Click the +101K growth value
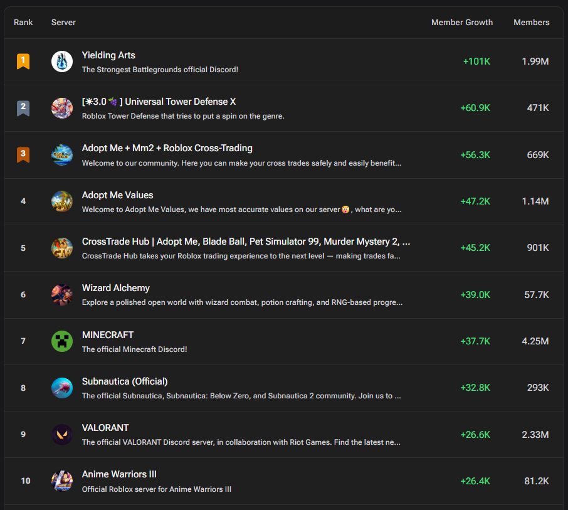The height and width of the screenshot is (510, 568). pyautogui.click(x=476, y=61)
